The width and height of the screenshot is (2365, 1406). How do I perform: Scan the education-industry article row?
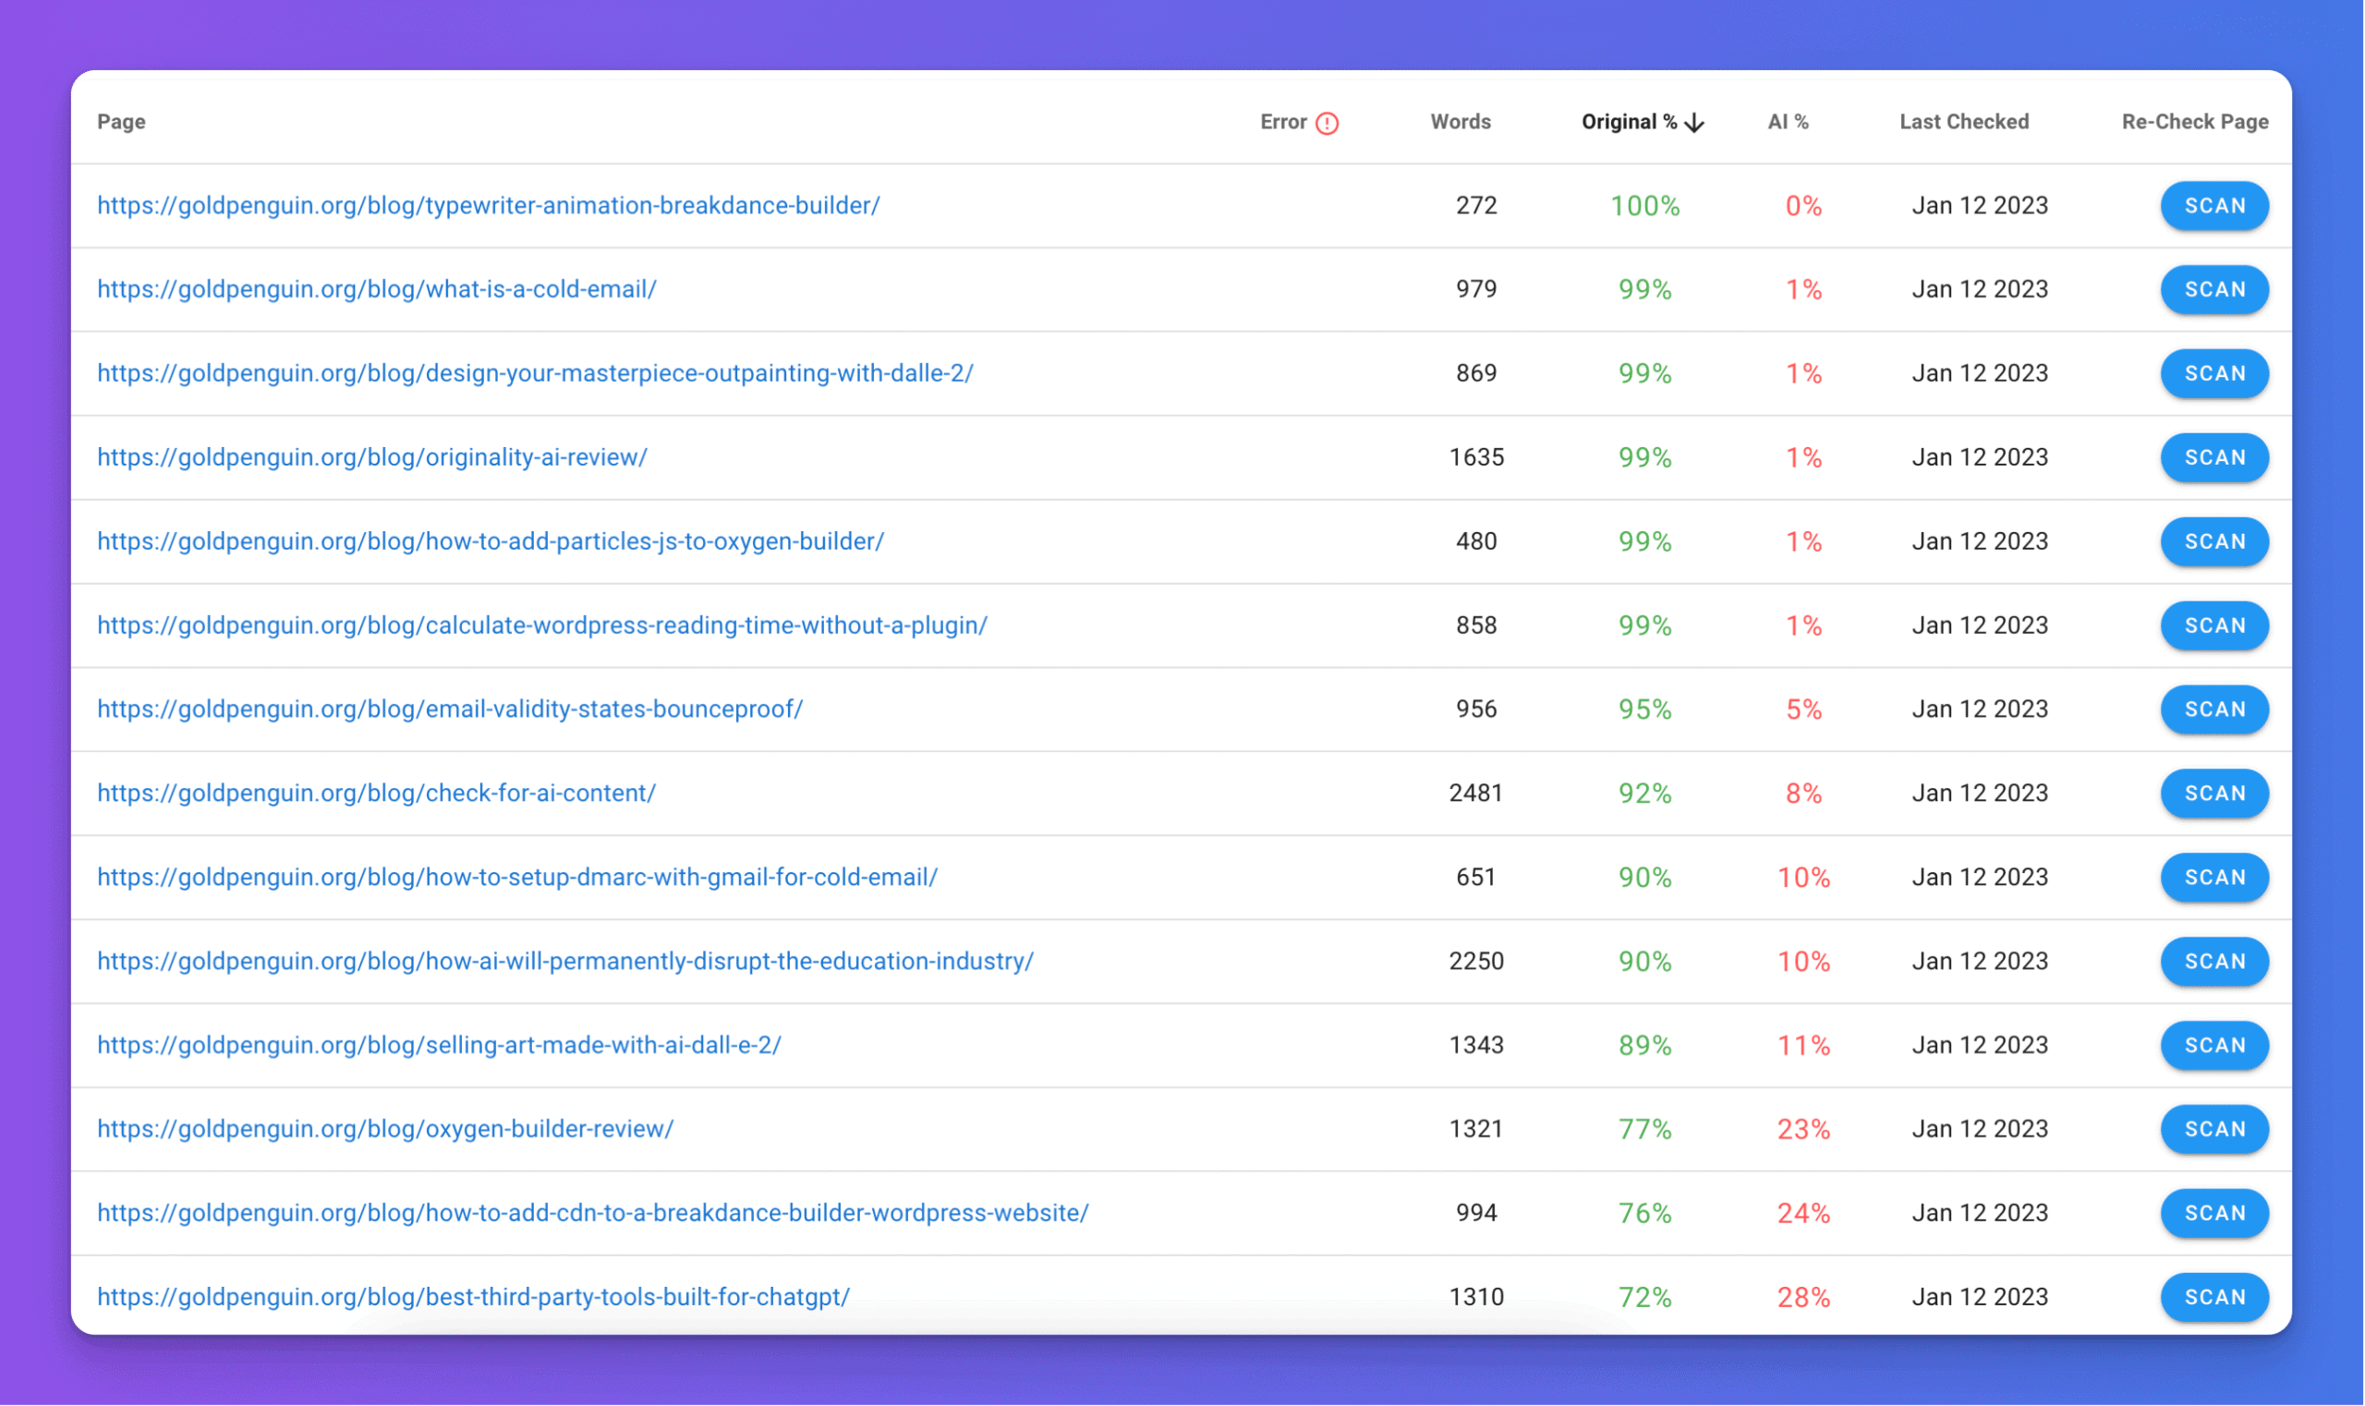click(2213, 962)
